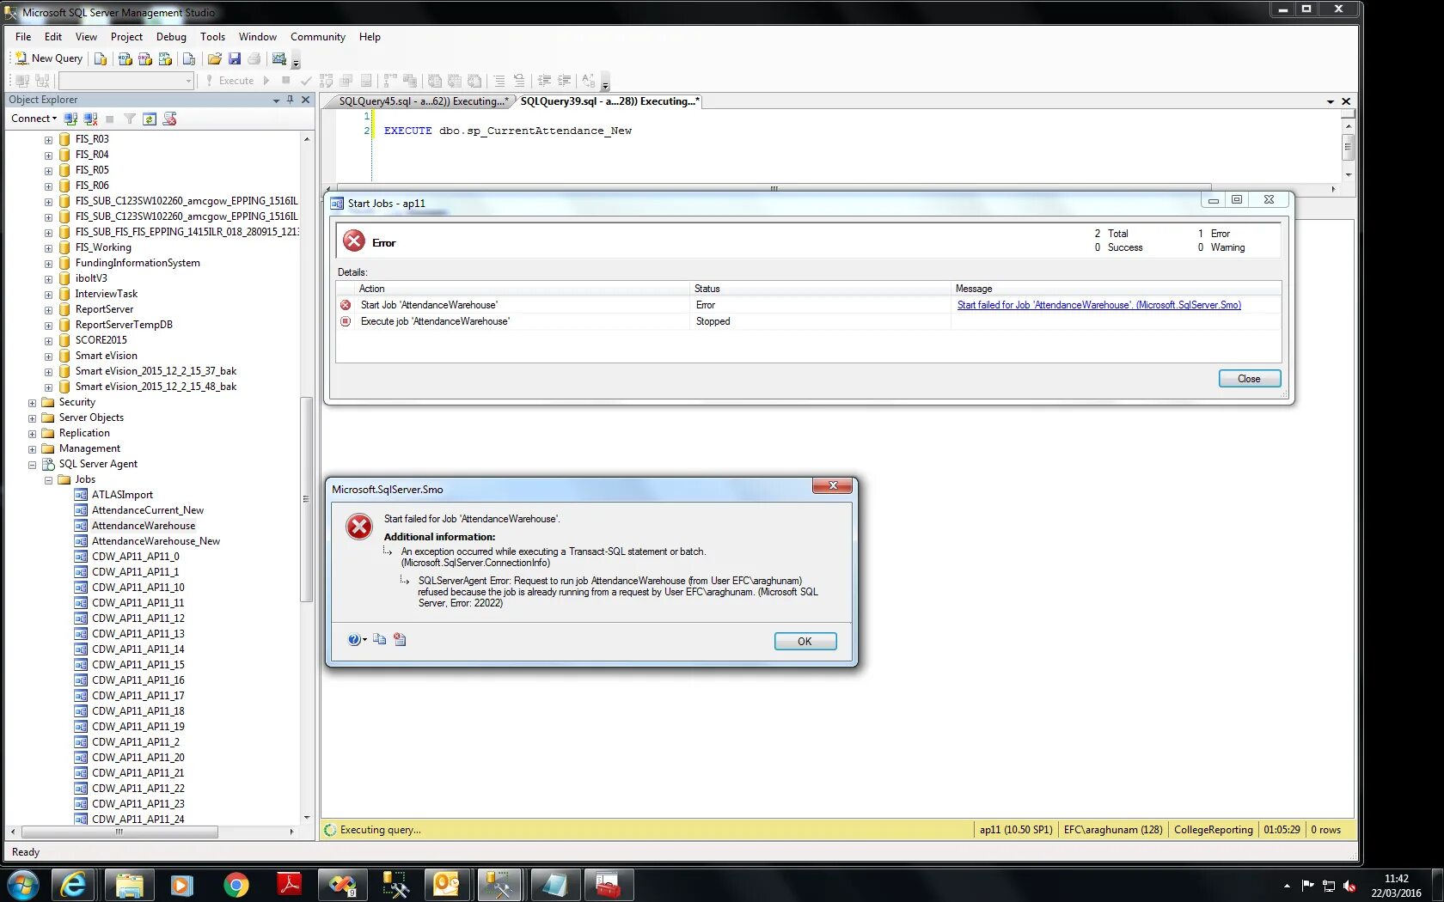
Task: Open the Community menu
Action: (x=317, y=37)
